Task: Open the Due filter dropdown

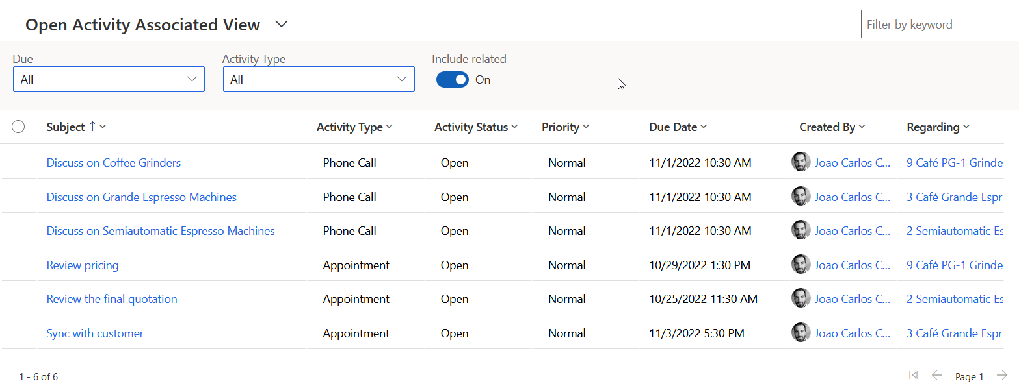Action: click(x=109, y=79)
